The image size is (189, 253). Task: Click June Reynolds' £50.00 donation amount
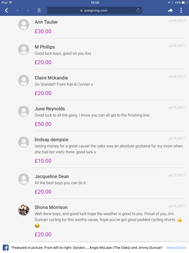click(43, 124)
